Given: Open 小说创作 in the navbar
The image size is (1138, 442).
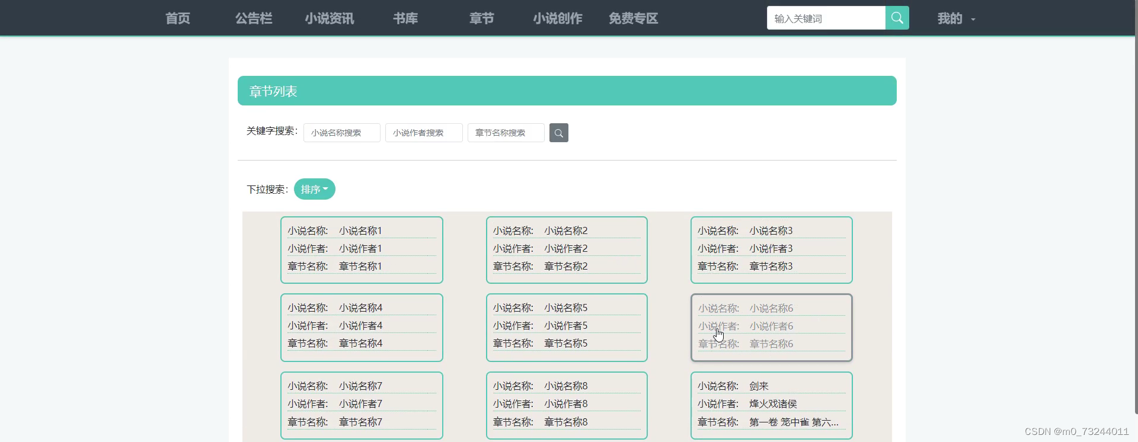Looking at the screenshot, I should click(557, 18).
